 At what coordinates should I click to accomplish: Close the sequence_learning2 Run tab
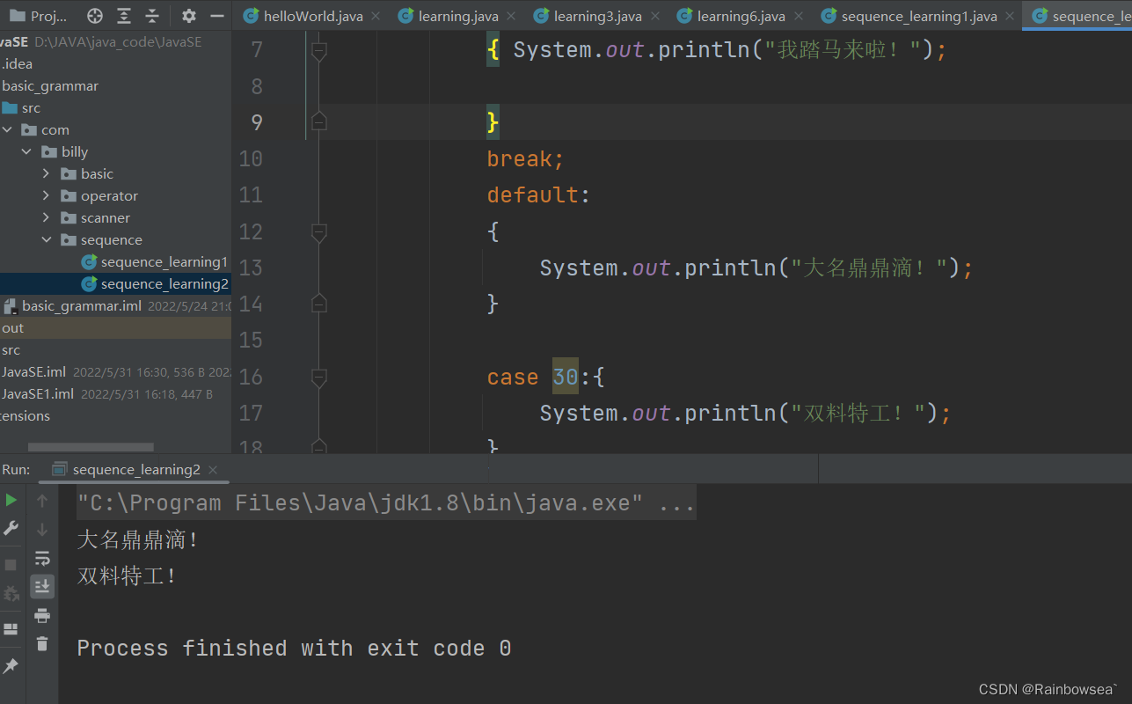click(213, 470)
